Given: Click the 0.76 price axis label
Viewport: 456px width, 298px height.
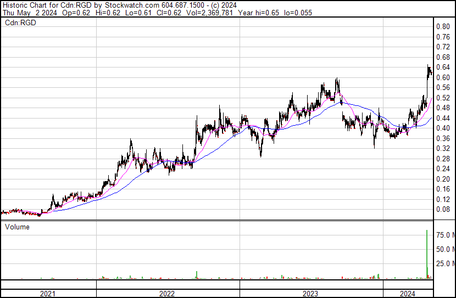Looking at the screenshot, I should (443, 37).
